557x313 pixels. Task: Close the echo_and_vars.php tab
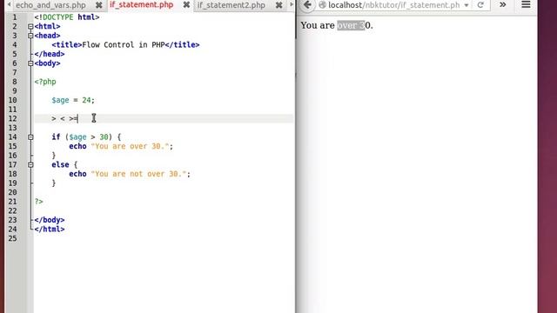[98, 5]
